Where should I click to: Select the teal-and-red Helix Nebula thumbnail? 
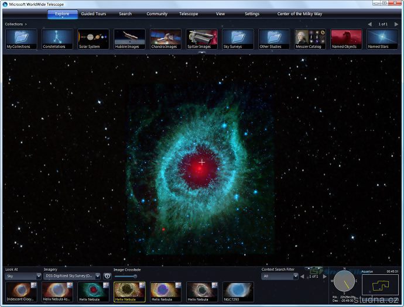93,292
